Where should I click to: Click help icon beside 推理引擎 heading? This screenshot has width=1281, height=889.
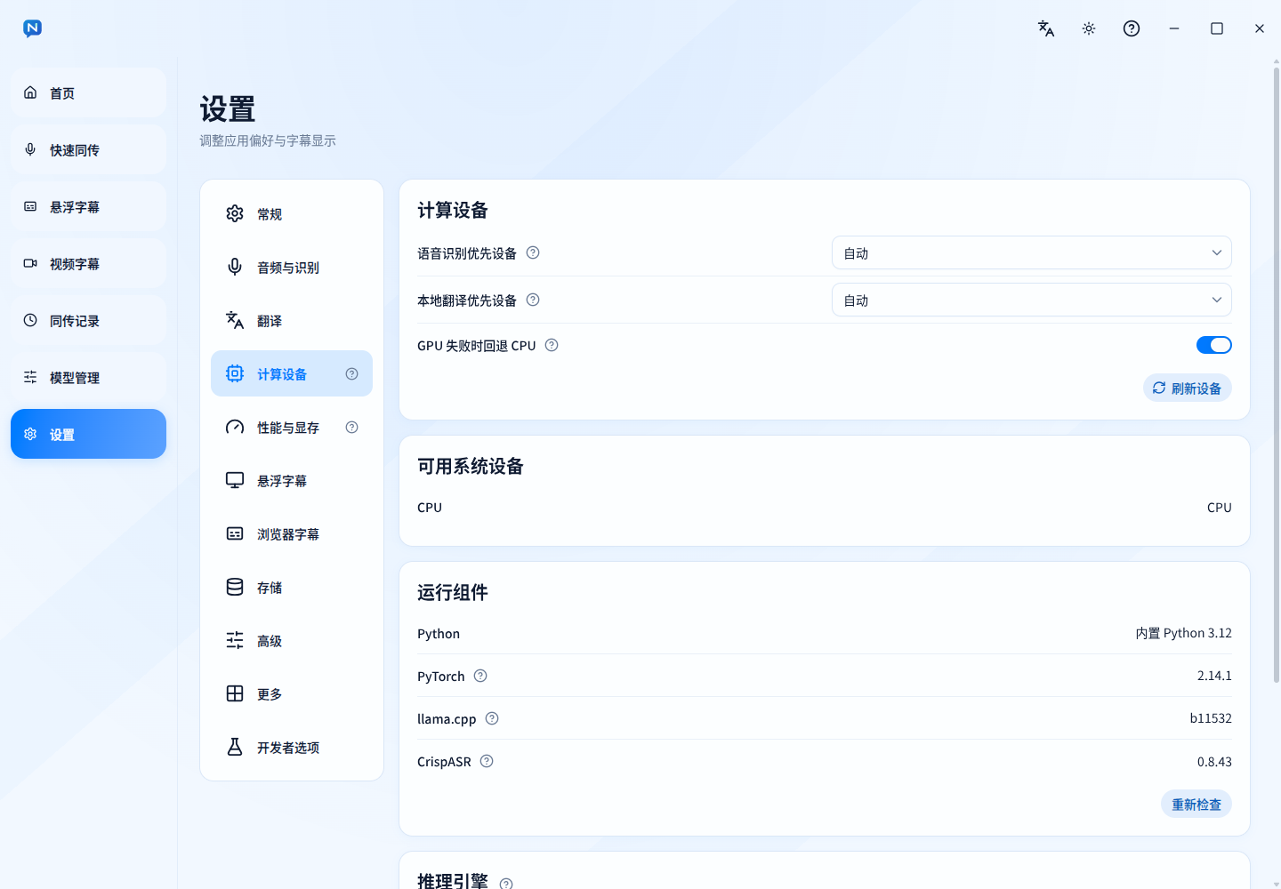[506, 883]
